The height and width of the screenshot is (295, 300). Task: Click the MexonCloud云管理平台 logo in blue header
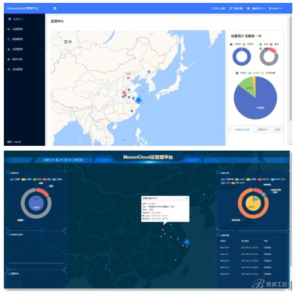[x=23, y=9]
